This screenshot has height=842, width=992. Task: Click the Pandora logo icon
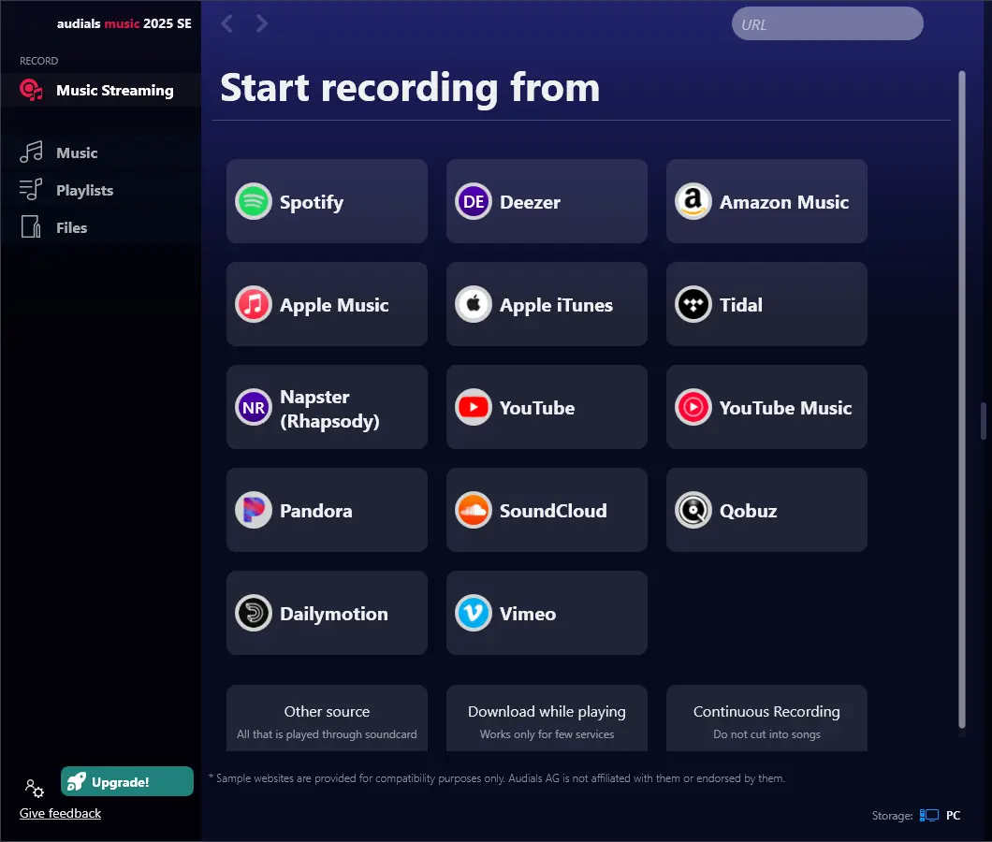254,511
